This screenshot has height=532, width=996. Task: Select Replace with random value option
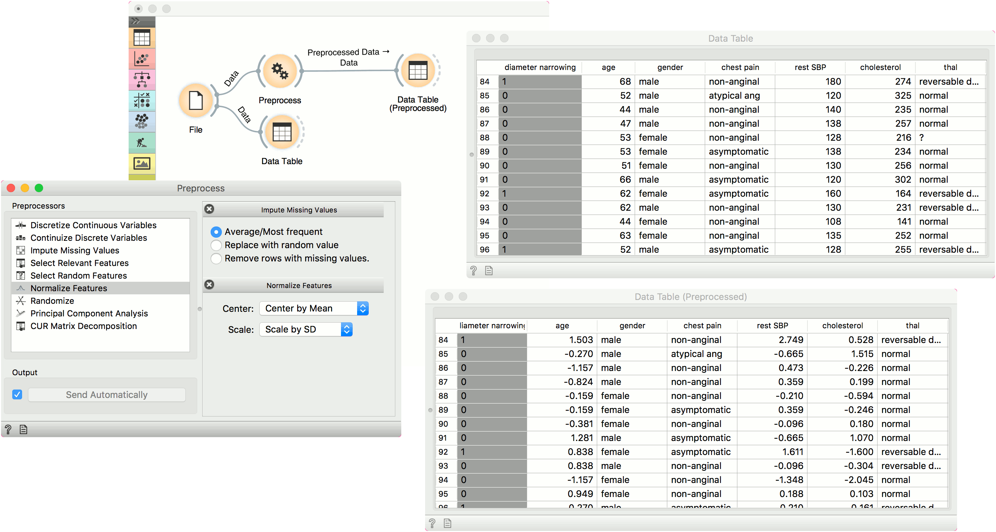[216, 245]
